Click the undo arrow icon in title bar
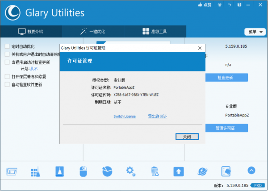Image resolution: width=268 pixels, height=191 pixels. (x=230, y=5)
